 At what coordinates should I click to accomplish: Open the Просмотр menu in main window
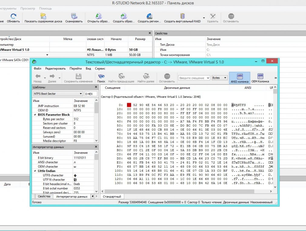(x=28, y=8)
